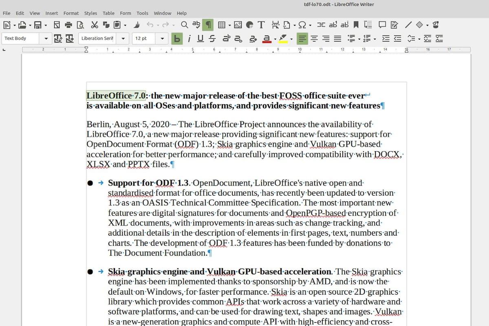Toggle Strikethrough formatting
This screenshot has width=489, height=326.
point(212,39)
